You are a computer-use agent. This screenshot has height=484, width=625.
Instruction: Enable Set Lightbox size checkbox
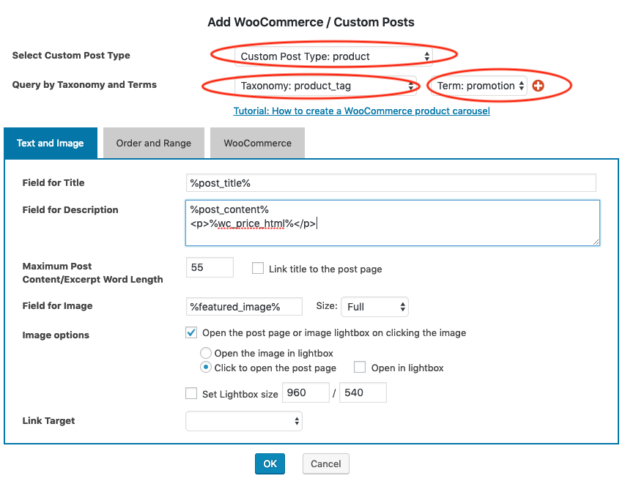point(191,392)
